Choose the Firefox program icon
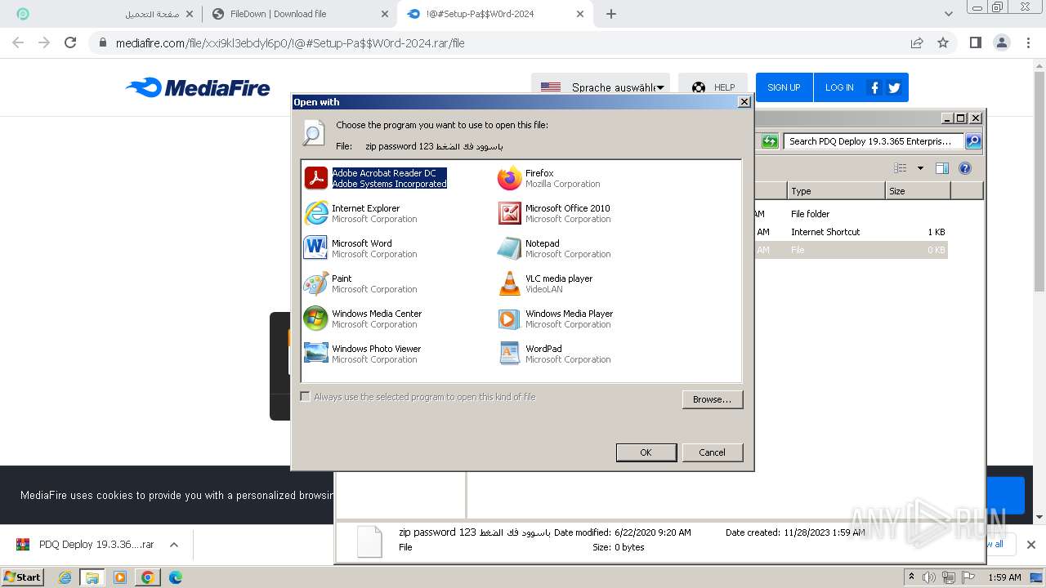Viewport: 1046px width, 588px height. pos(509,178)
